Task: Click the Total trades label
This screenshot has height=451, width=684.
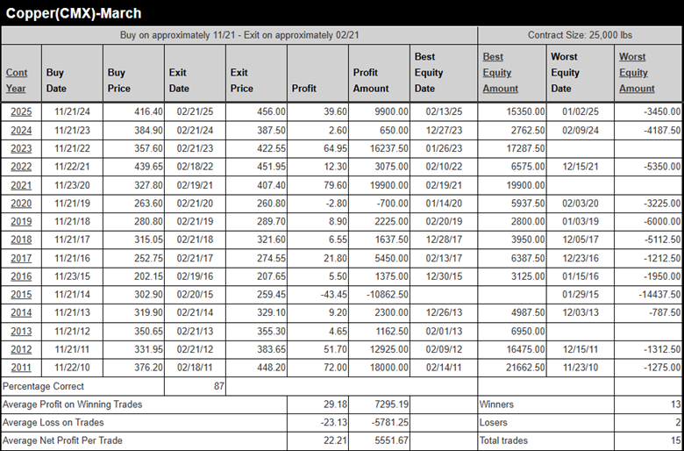Action: tap(503, 440)
